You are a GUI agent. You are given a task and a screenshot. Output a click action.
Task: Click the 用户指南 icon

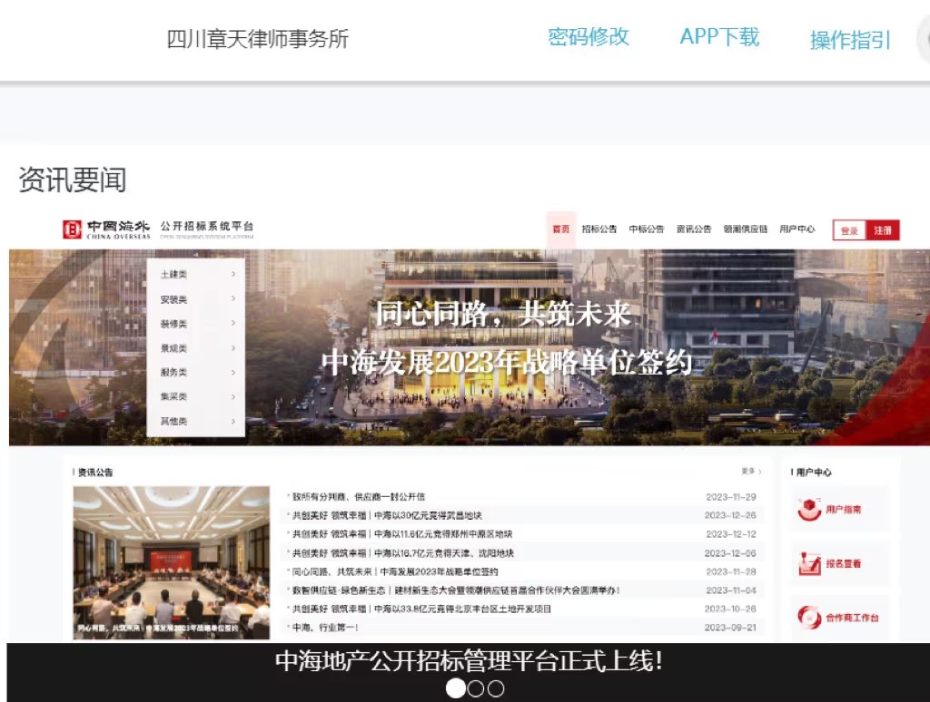[809, 510]
